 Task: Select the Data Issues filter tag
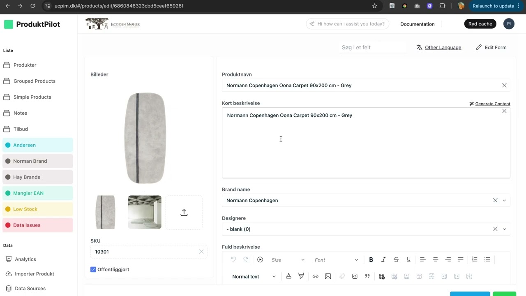coord(38,225)
